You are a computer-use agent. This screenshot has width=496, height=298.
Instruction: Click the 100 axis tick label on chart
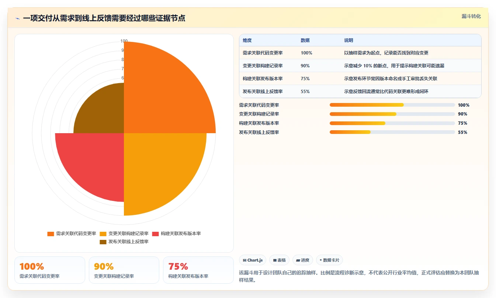tap(124, 41)
